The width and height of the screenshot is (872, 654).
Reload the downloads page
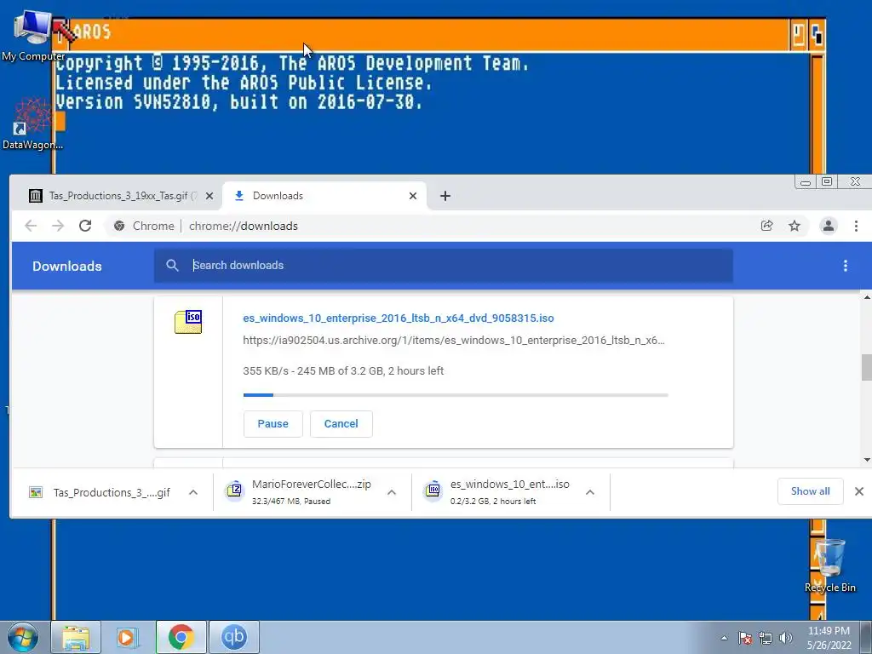(x=85, y=226)
